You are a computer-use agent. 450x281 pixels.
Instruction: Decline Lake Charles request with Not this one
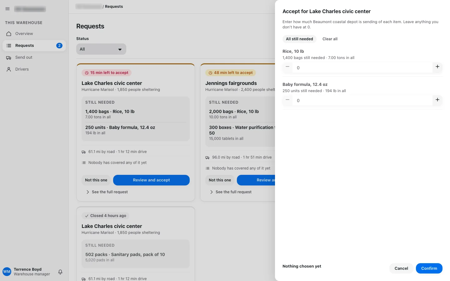tap(96, 180)
